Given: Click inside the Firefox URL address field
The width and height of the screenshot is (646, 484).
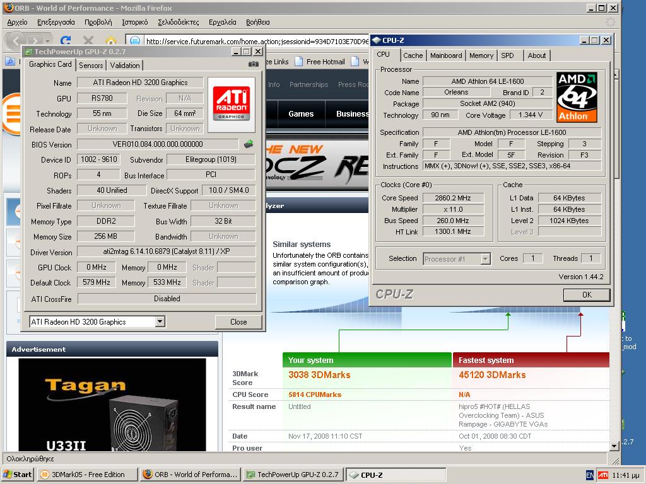Looking at the screenshot, I should [257, 41].
